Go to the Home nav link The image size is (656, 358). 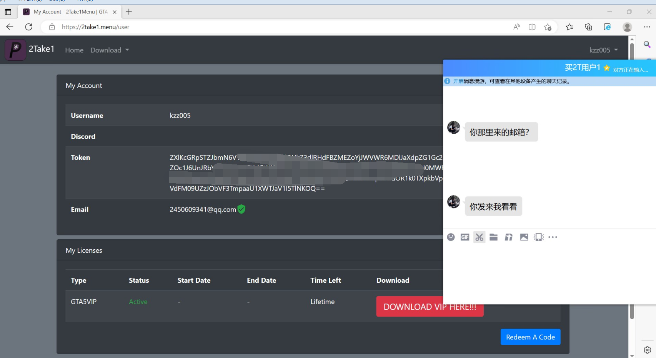74,50
